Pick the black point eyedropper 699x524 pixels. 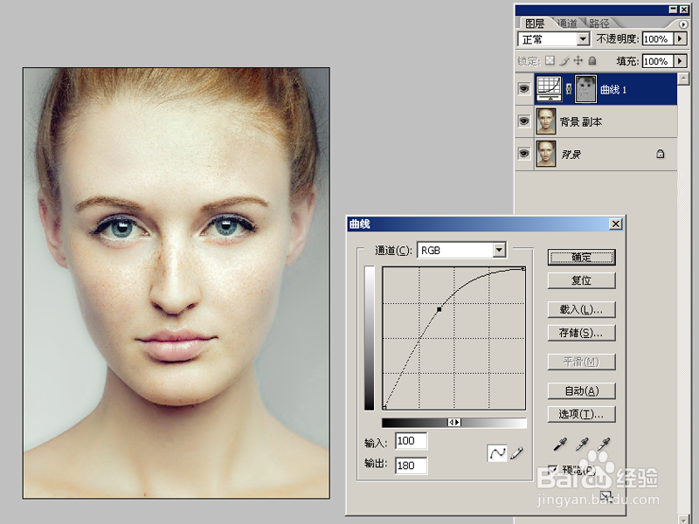560,444
